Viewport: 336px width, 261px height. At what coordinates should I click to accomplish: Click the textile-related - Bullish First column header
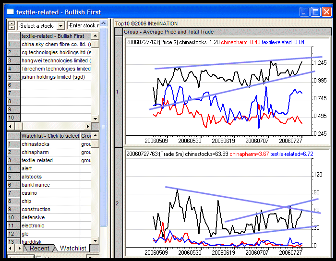point(56,36)
